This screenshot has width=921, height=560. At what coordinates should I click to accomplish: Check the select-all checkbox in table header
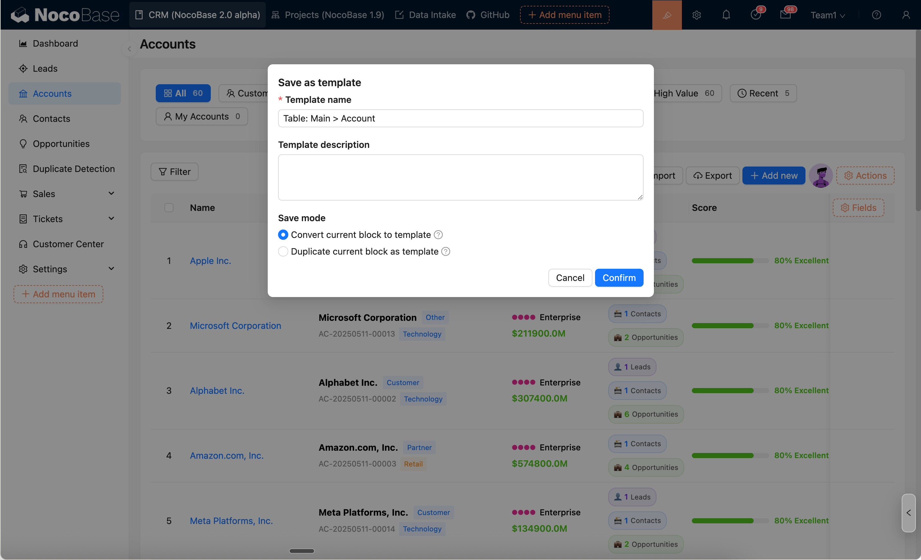coord(169,208)
